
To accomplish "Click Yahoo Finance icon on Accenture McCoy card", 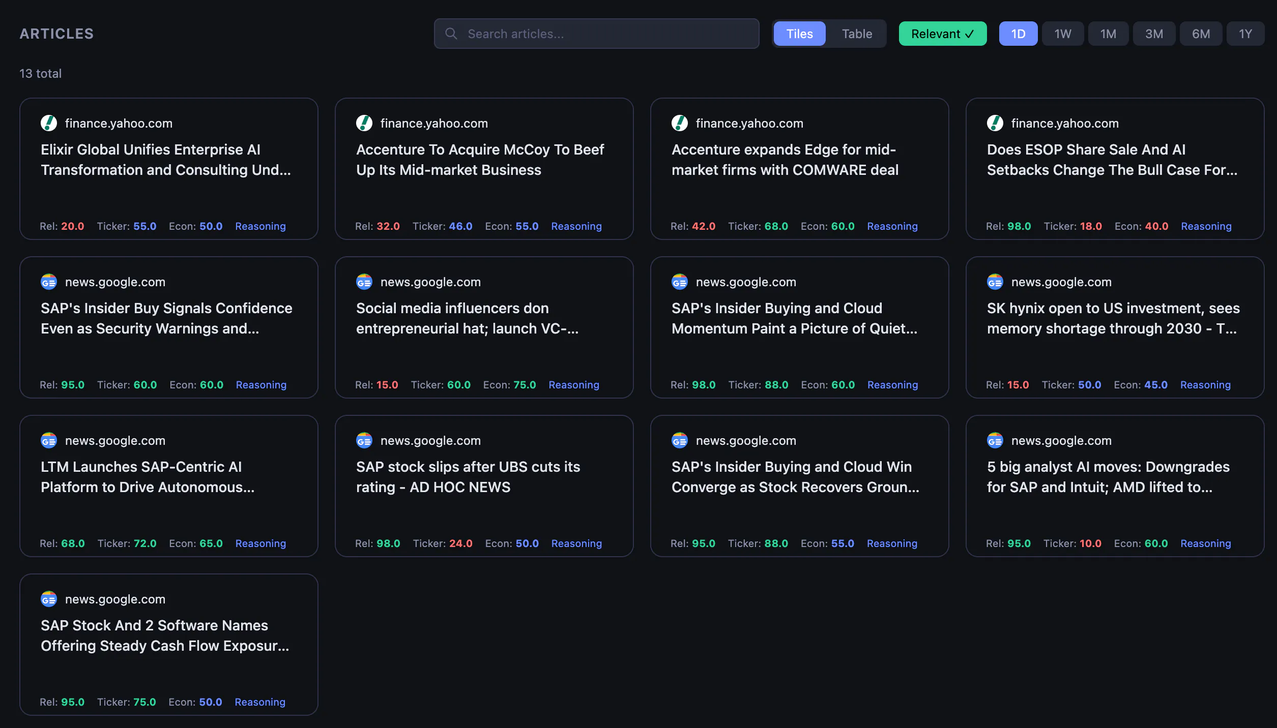I will (364, 123).
